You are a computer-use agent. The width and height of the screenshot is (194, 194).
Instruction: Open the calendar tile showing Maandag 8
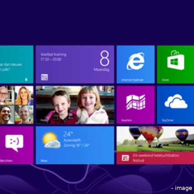pos(75,64)
